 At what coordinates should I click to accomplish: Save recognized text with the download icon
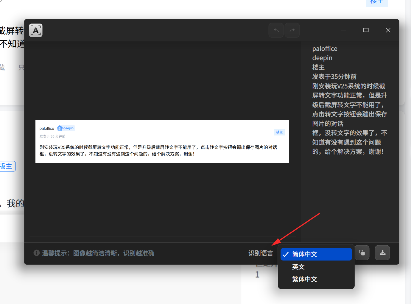click(382, 252)
